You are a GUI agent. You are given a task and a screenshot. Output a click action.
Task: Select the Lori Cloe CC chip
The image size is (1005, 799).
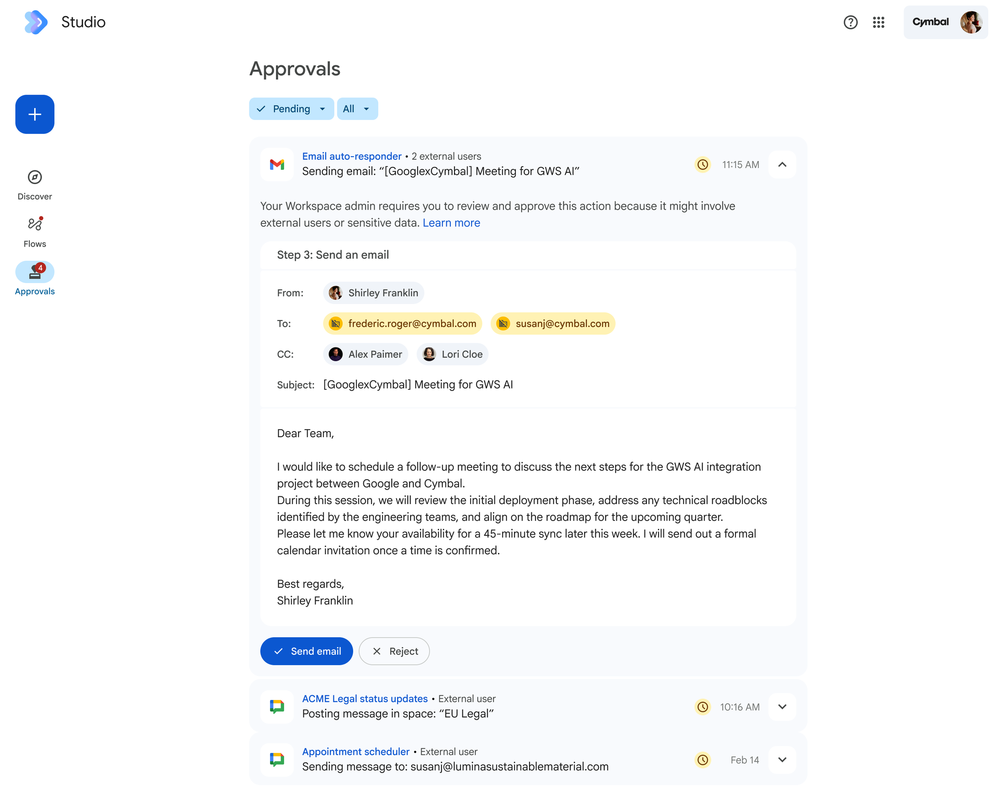453,354
